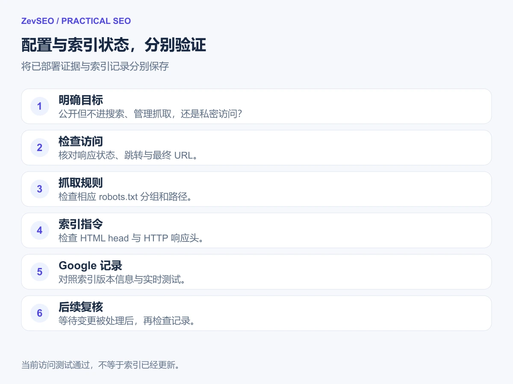Click the number 5 badge beside Google 记录

point(40,272)
